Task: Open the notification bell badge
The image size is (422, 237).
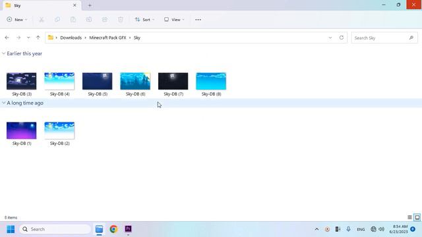Action: point(413,229)
